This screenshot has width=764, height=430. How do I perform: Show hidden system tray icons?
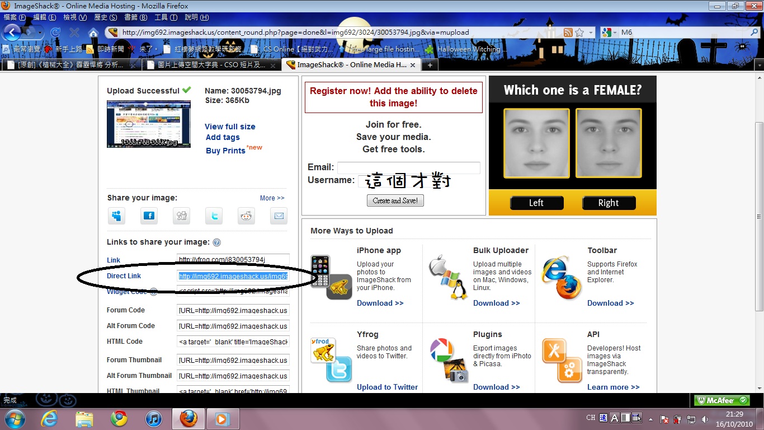coord(650,418)
